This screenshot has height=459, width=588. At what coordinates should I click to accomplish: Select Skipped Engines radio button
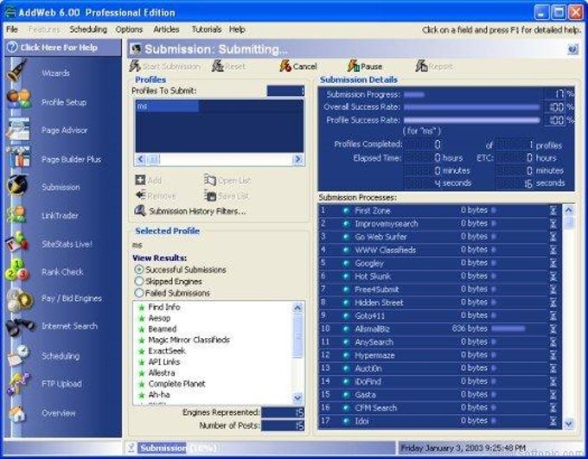[x=139, y=281]
